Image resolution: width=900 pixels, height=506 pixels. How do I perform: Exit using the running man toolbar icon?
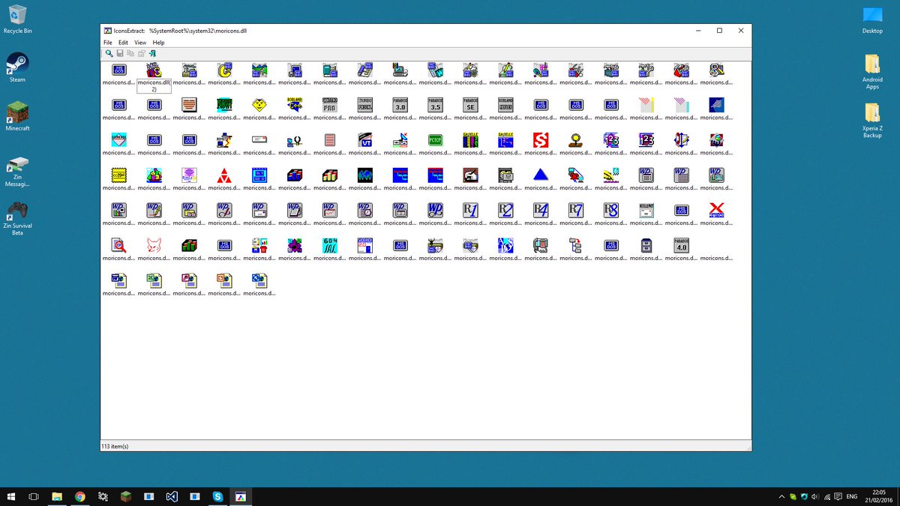pos(152,53)
